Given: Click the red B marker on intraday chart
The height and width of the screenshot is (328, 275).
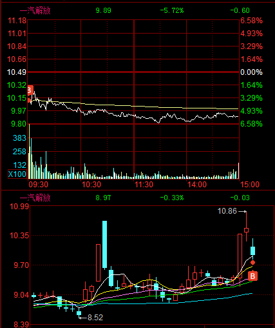Looking at the screenshot, I should click(x=30, y=90).
